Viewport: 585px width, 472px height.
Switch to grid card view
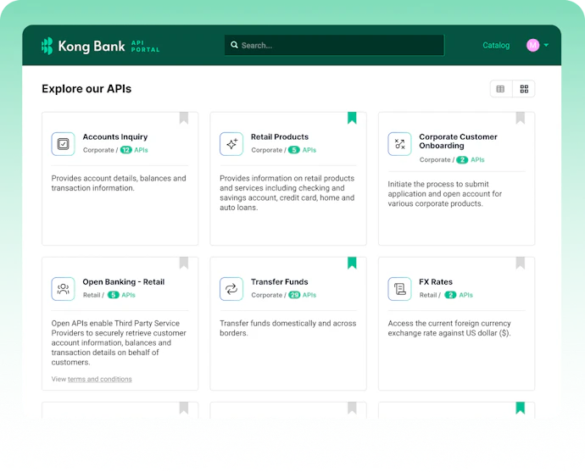click(x=524, y=89)
